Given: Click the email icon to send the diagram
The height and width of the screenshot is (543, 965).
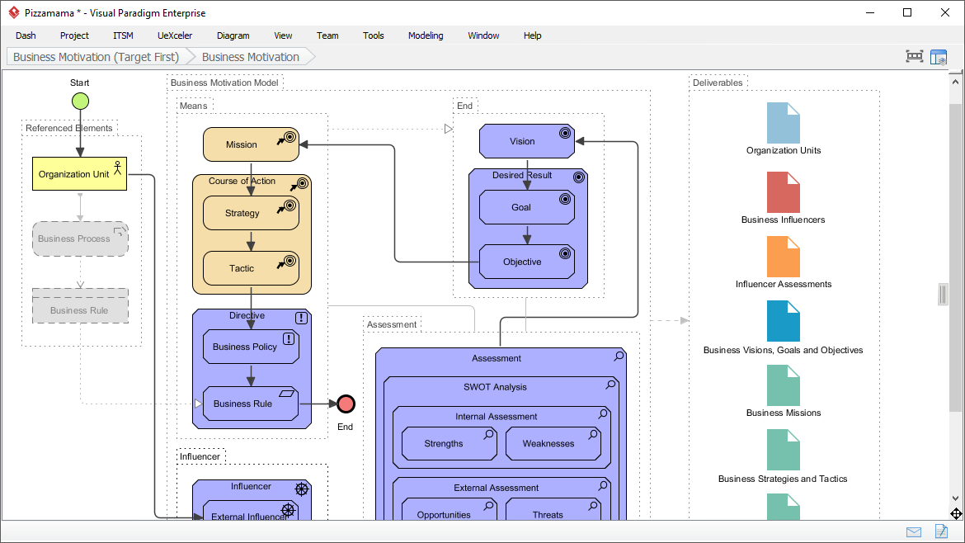Looking at the screenshot, I should click(x=914, y=531).
